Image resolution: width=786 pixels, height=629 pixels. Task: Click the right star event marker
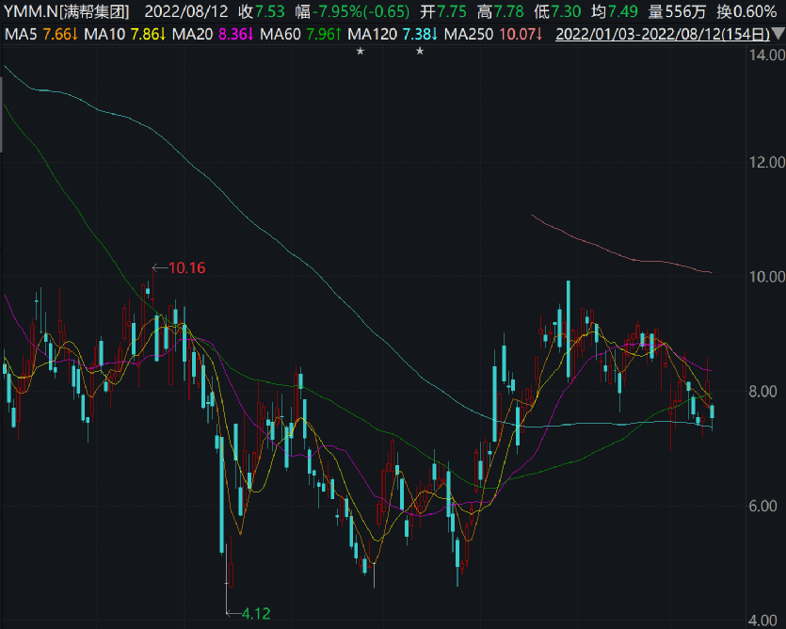(x=420, y=51)
